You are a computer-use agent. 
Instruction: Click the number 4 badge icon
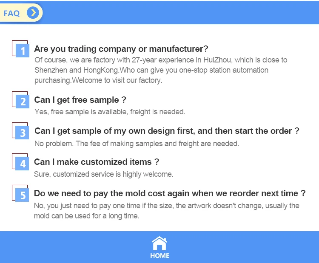pos(22,164)
